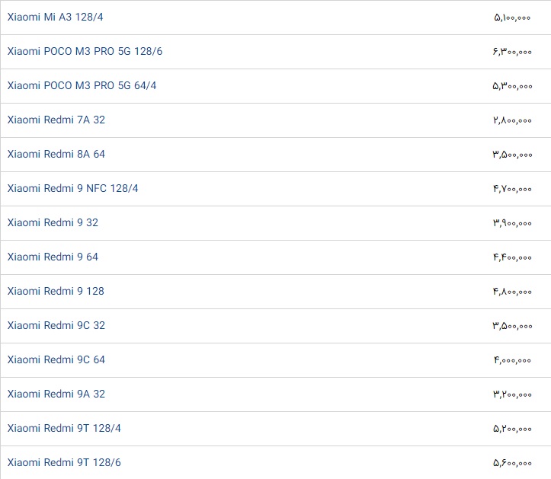Select the Xiaomi Redmi 9T 128/6 link
The image size is (551, 479).
[x=64, y=462]
